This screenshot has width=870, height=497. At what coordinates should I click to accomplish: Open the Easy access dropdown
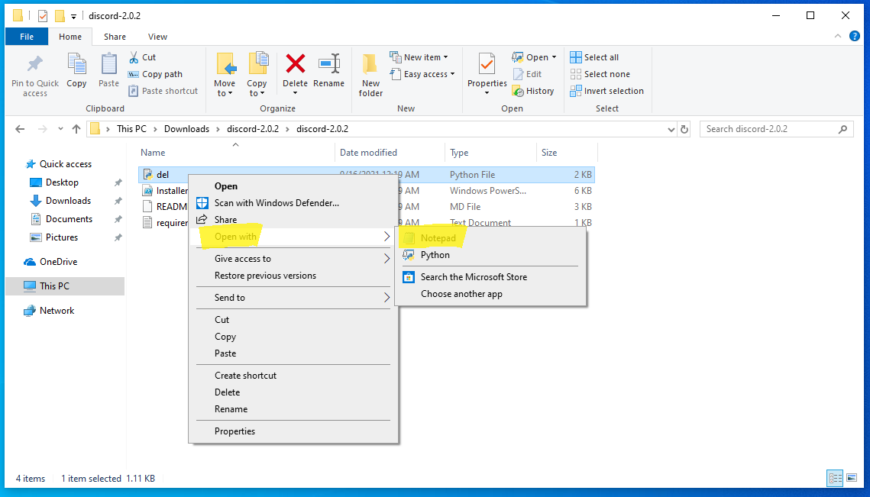point(423,74)
